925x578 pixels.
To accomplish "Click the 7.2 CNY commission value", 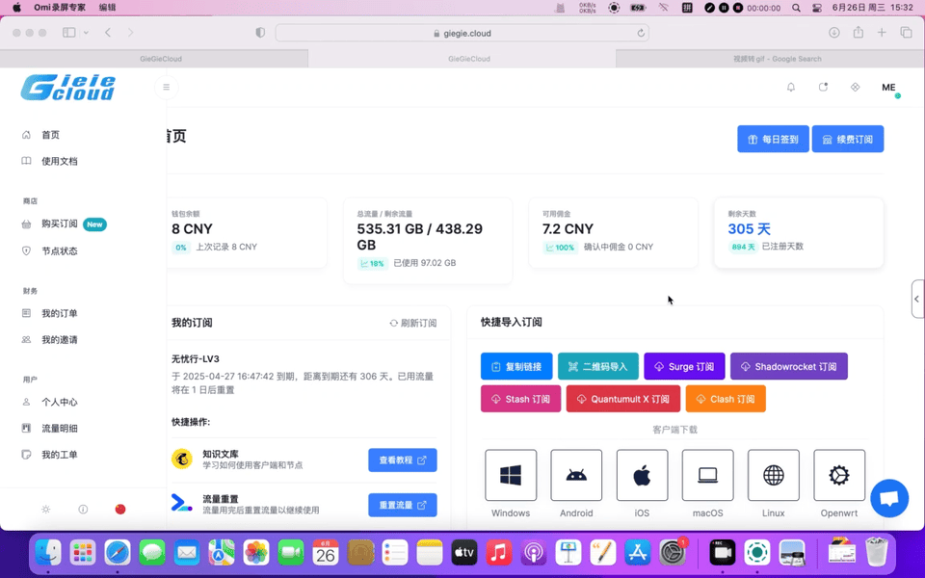I will pos(568,229).
